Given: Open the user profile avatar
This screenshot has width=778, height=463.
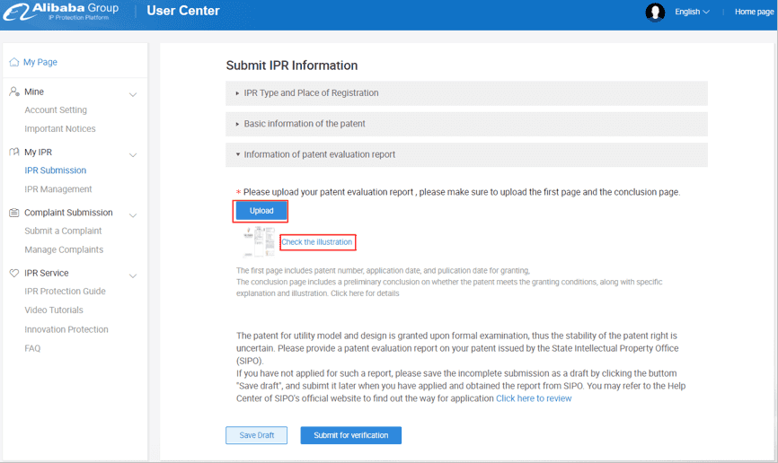Looking at the screenshot, I should coord(655,12).
